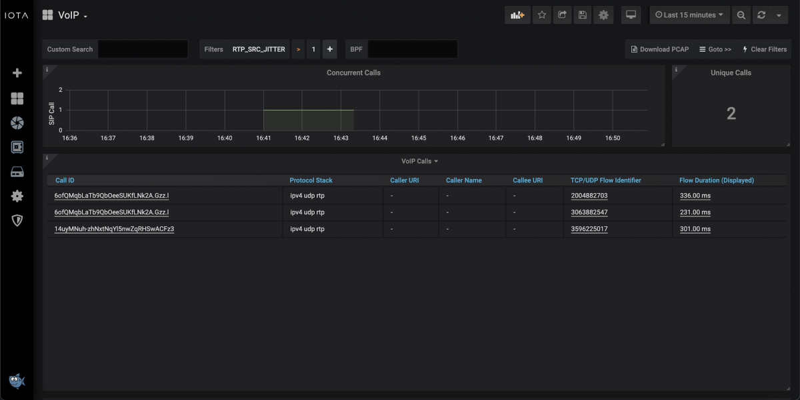Click the Add panel icon in top toolbar
This screenshot has width=800, height=400.
(517, 15)
